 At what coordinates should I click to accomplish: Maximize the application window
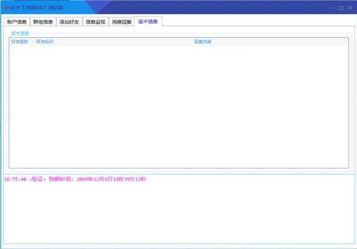point(341,8)
